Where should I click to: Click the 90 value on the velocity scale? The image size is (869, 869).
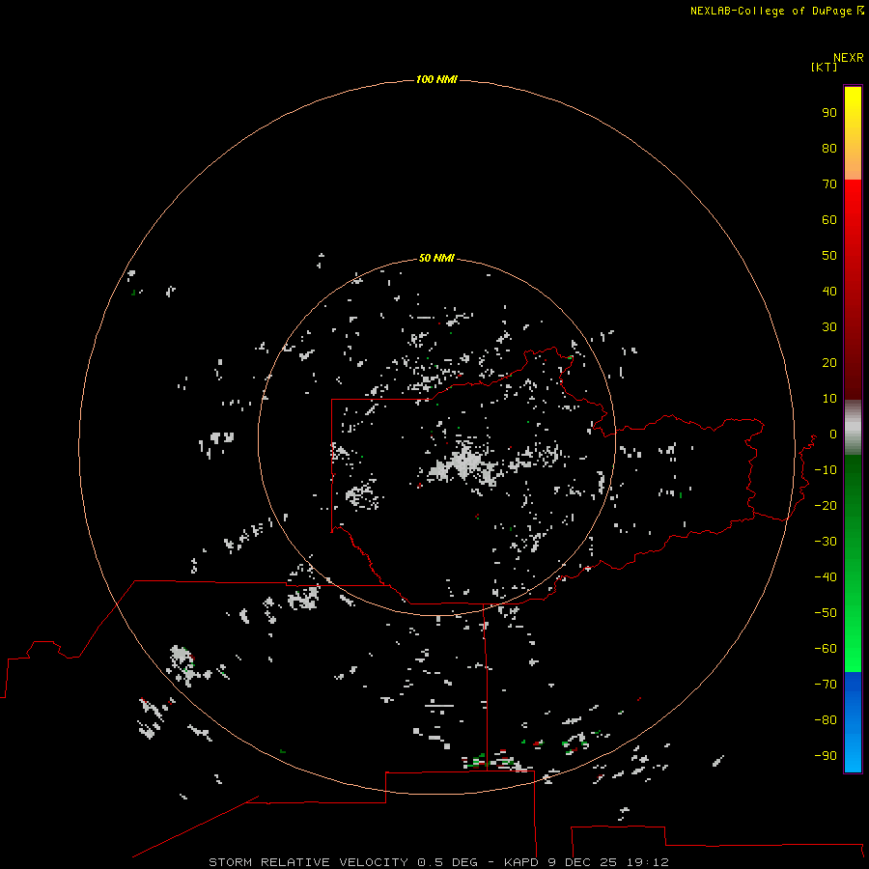click(829, 113)
